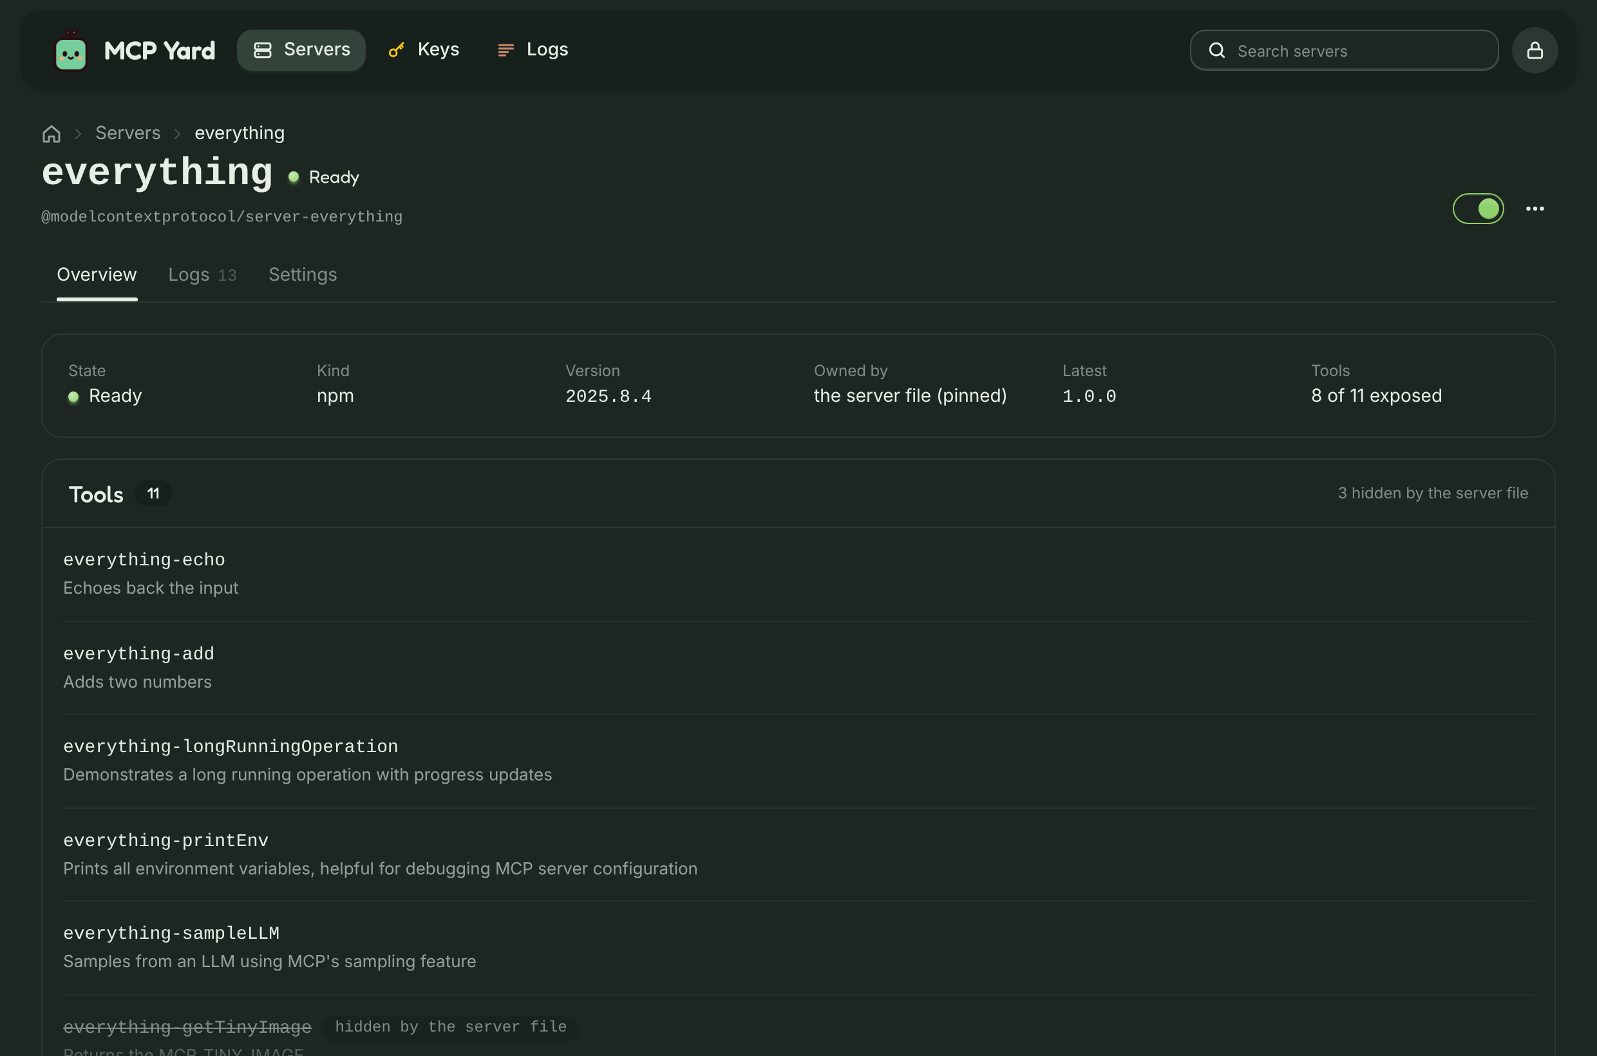Switch to the Overview tab
The width and height of the screenshot is (1597, 1056).
point(97,275)
